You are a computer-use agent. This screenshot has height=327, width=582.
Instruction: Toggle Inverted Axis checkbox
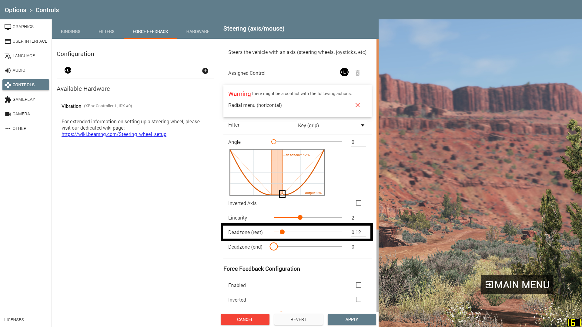(359, 203)
